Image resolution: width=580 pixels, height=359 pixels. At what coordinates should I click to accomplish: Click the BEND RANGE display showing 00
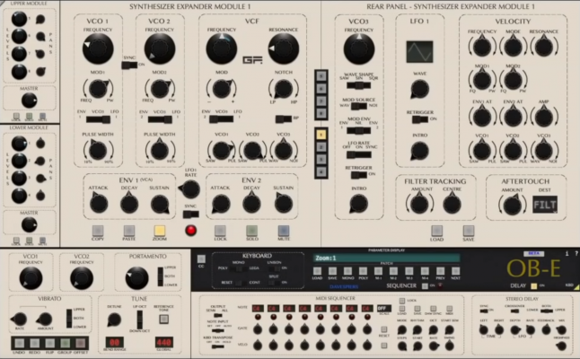point(115,342)
